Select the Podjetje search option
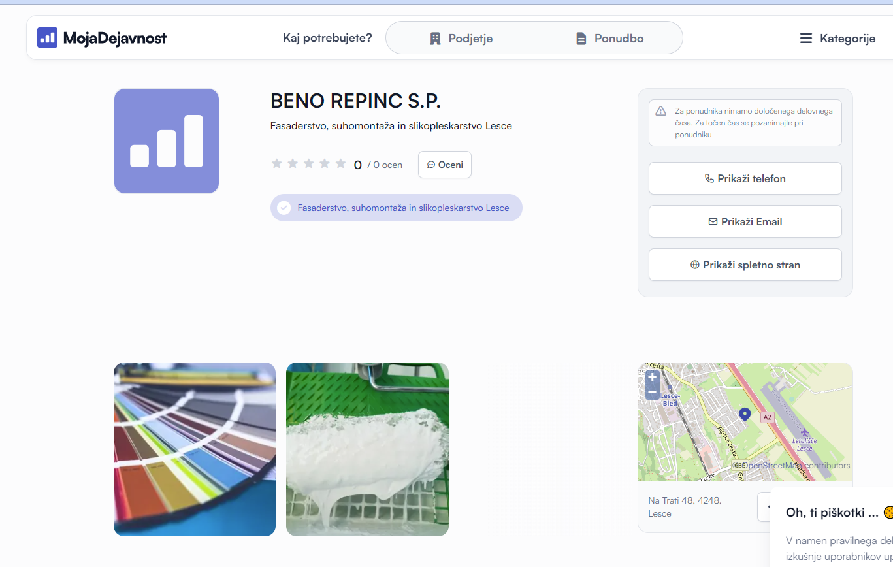 point(460,38)
